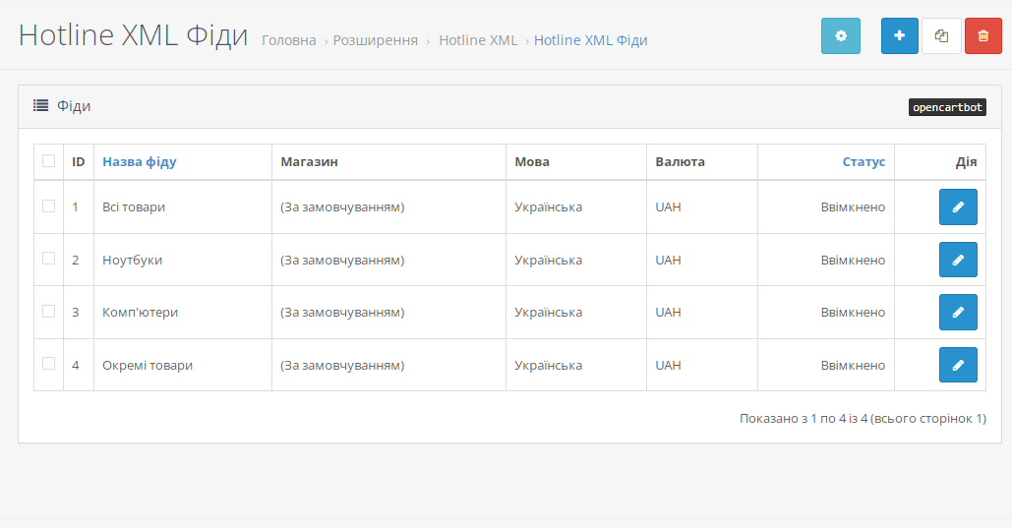The height and width of the screenshot is (528, 1012).
Task: Sort feeds by 'Статус' column header
Action: click(x=863, y=161)
